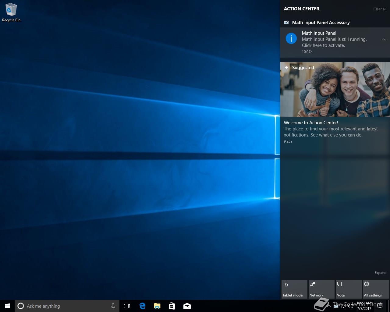Open All settings from Action Center

[375, 289]
